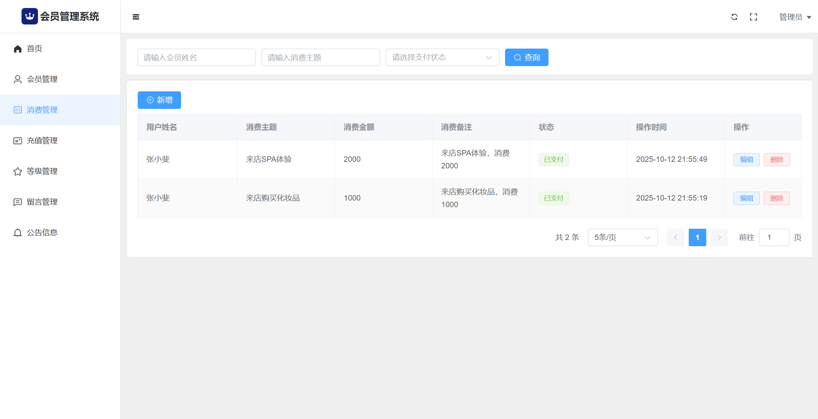The width and height of the screenshot is (818, 419).
Task: Click the bell icon for 公告信息
Action: 18,233
